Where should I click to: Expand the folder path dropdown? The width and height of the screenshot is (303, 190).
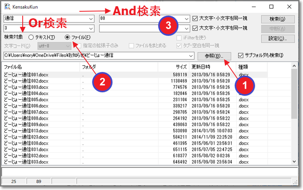[x=191, y=56]
